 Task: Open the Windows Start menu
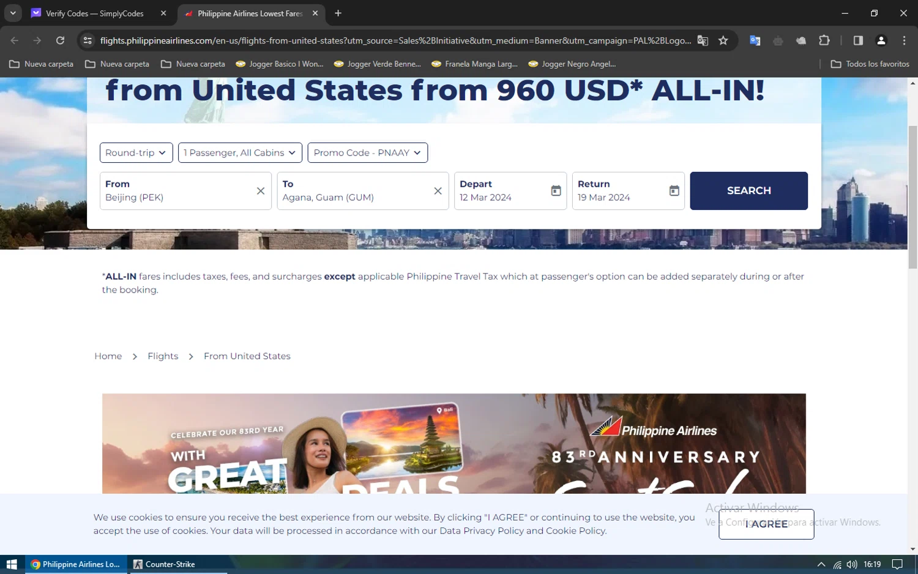tap(12, 564)
